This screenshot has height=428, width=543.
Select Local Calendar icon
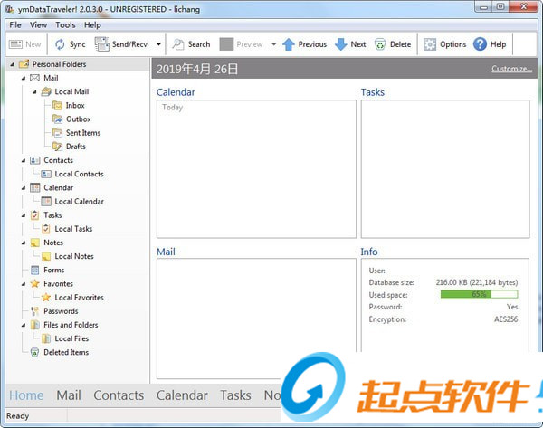[46, 201]
